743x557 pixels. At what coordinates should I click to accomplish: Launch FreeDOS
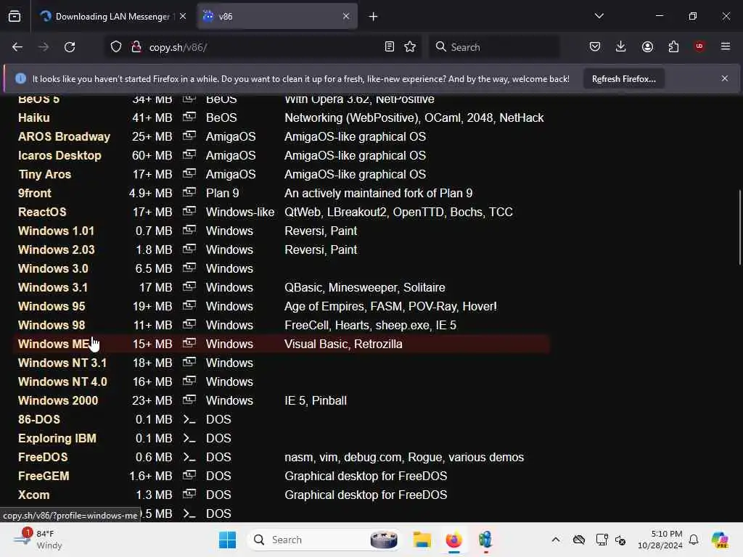[x=43, y=457]
